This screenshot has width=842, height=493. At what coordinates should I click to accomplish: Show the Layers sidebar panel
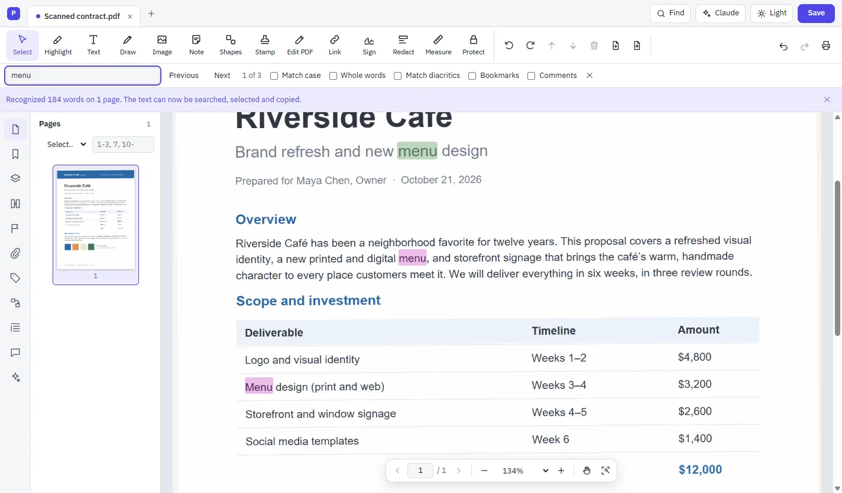[x=15, y=179]
